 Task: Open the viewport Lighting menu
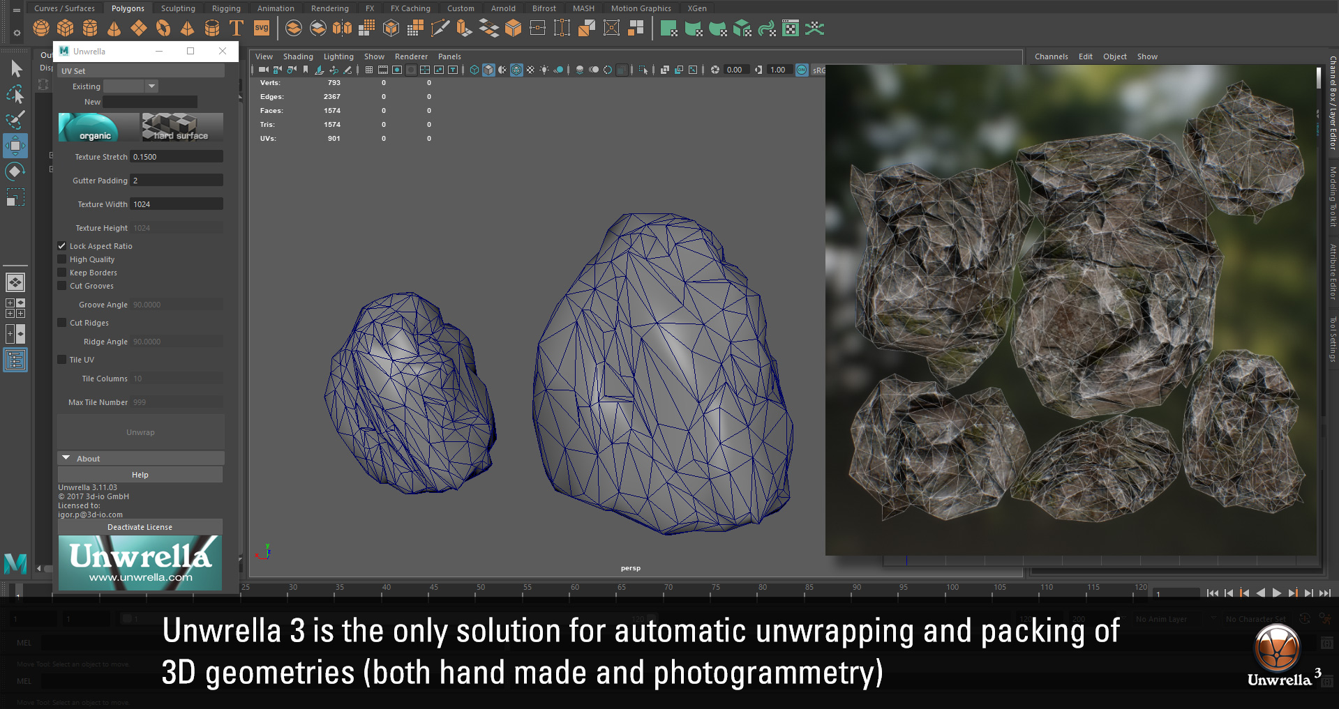tap(338, 56)
